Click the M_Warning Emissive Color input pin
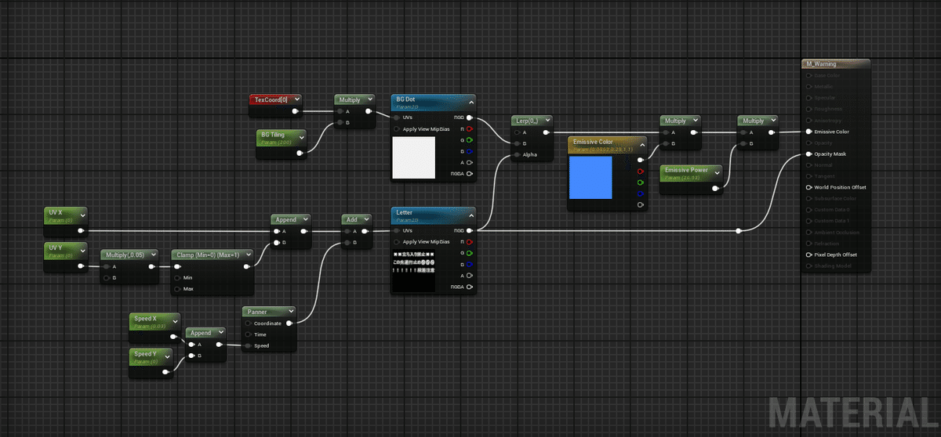This screenshot has width=941, height=437. tap(808, 132)
